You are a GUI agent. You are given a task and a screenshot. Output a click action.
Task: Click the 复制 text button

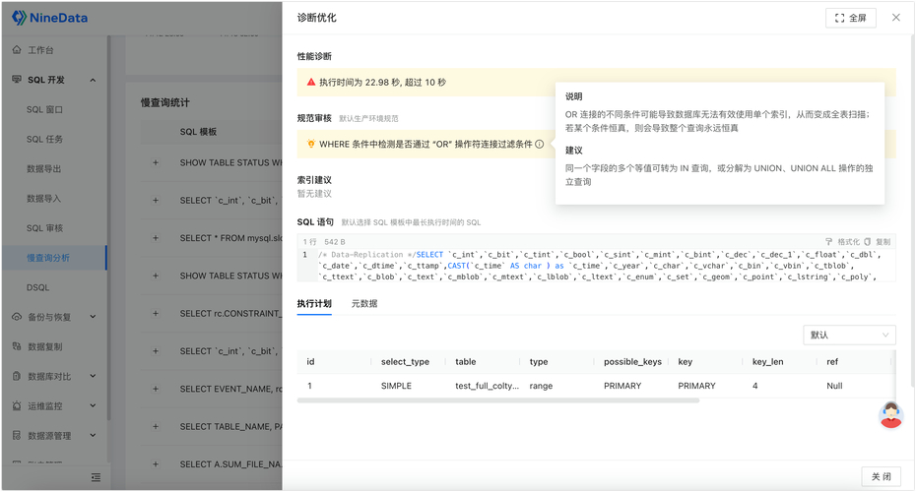(x=883, y=242)
